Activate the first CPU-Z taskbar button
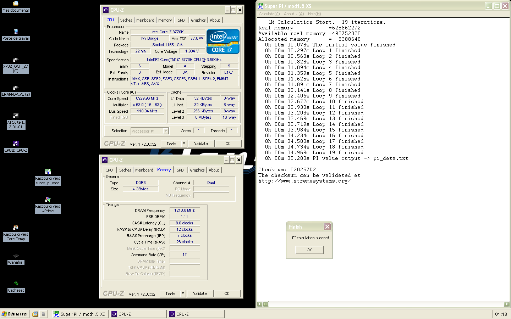Viewport: 511px width, 319px height. click(138, 314)
